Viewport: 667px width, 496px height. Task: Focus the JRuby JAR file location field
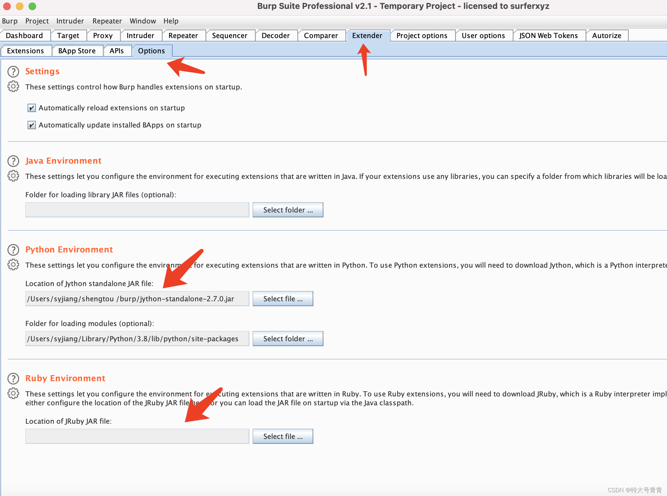137,436
